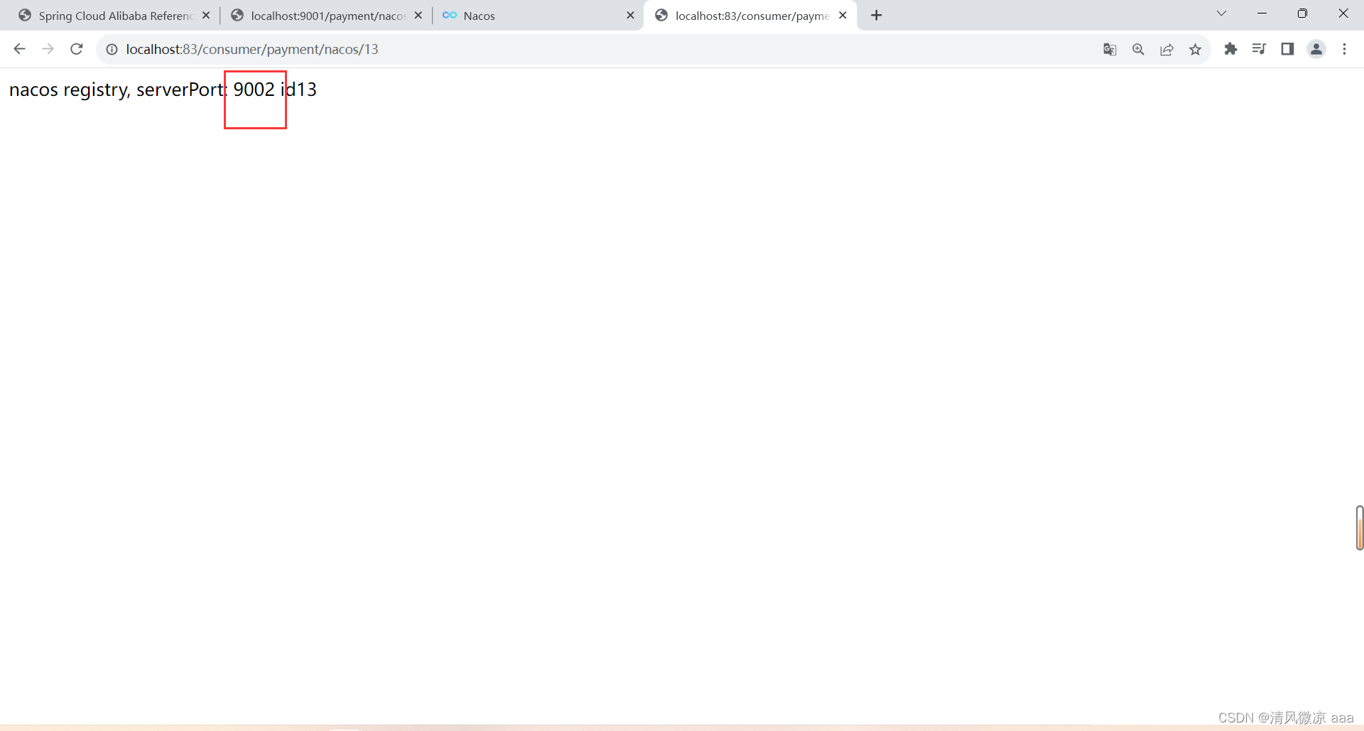Go back to the previous page
The width and height of the screenshot is (1364, 731).
(19, 49)
